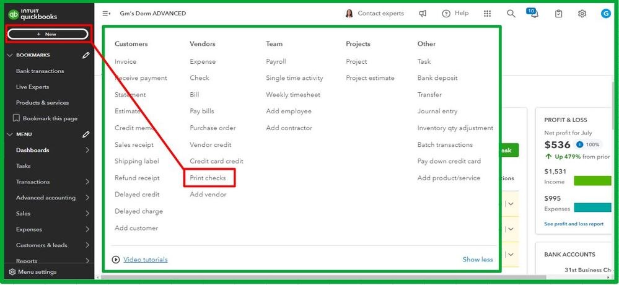Expand the Customers & leads chevron
The width and height of the screenshot is (619, 285).
[87, 245]
